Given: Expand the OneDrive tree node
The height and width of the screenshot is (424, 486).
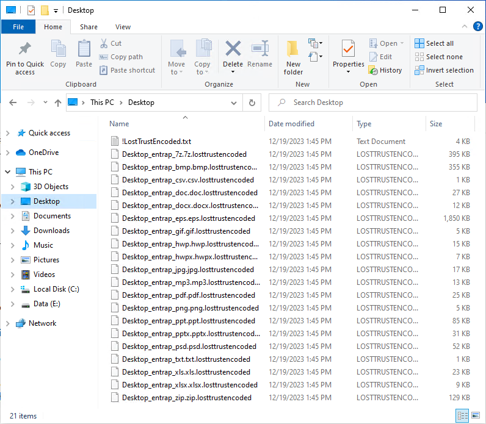Looking at the screenshot, I should 8,153.
